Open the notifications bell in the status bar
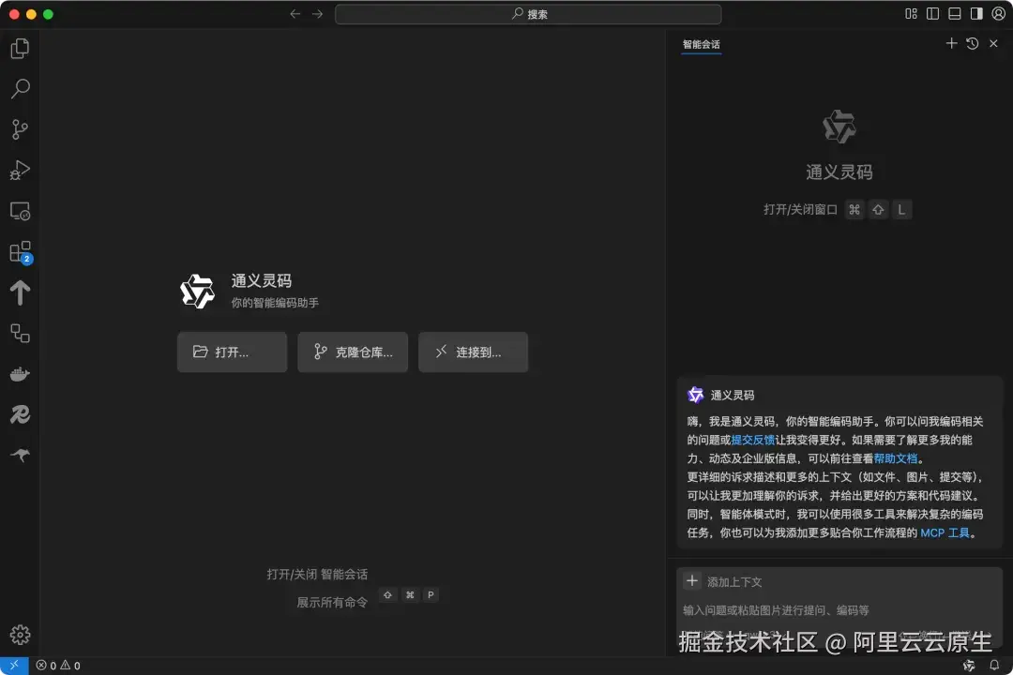 pos(993,666)
